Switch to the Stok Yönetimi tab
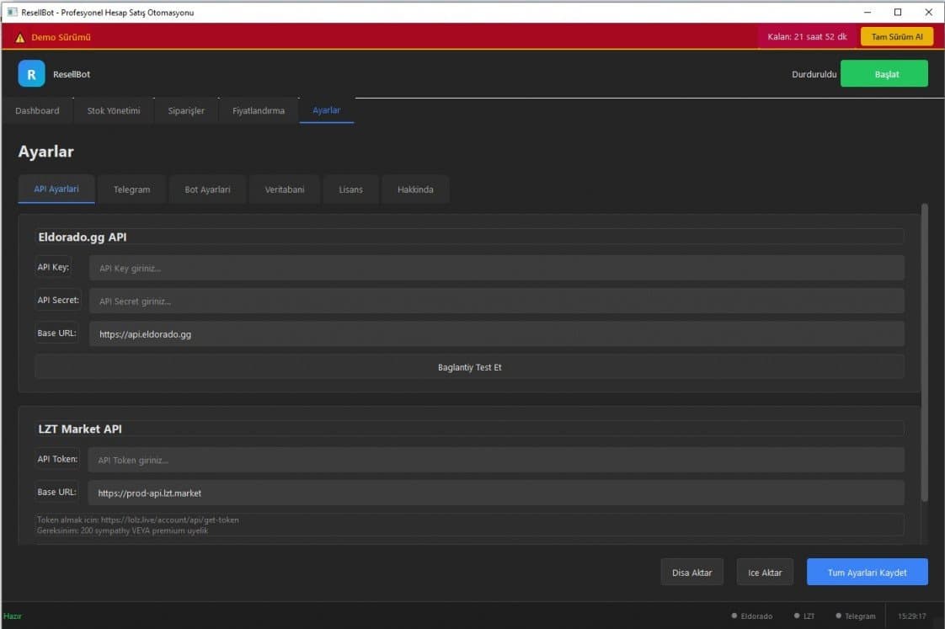The width and height of the screenshot is (945, 629). coord(114,111)
